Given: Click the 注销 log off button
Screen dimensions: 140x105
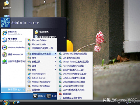Looking at the screenshot, I should 39,96.
